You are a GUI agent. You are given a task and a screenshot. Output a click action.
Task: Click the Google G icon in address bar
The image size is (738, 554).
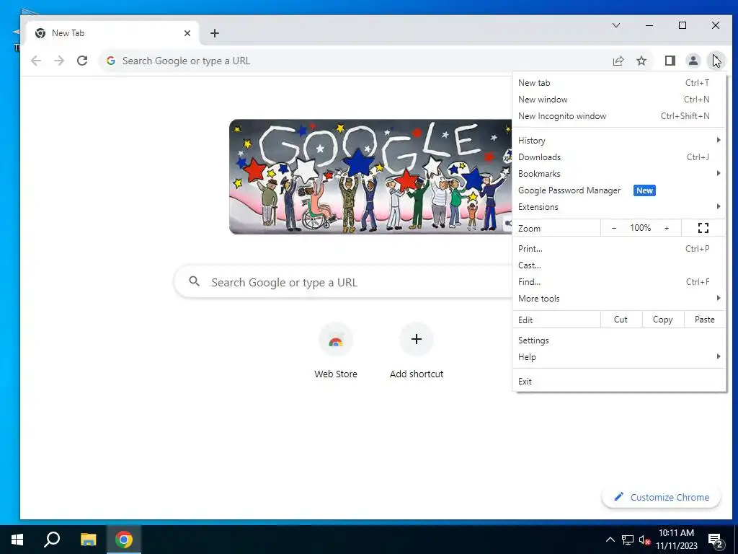[111, 61]
